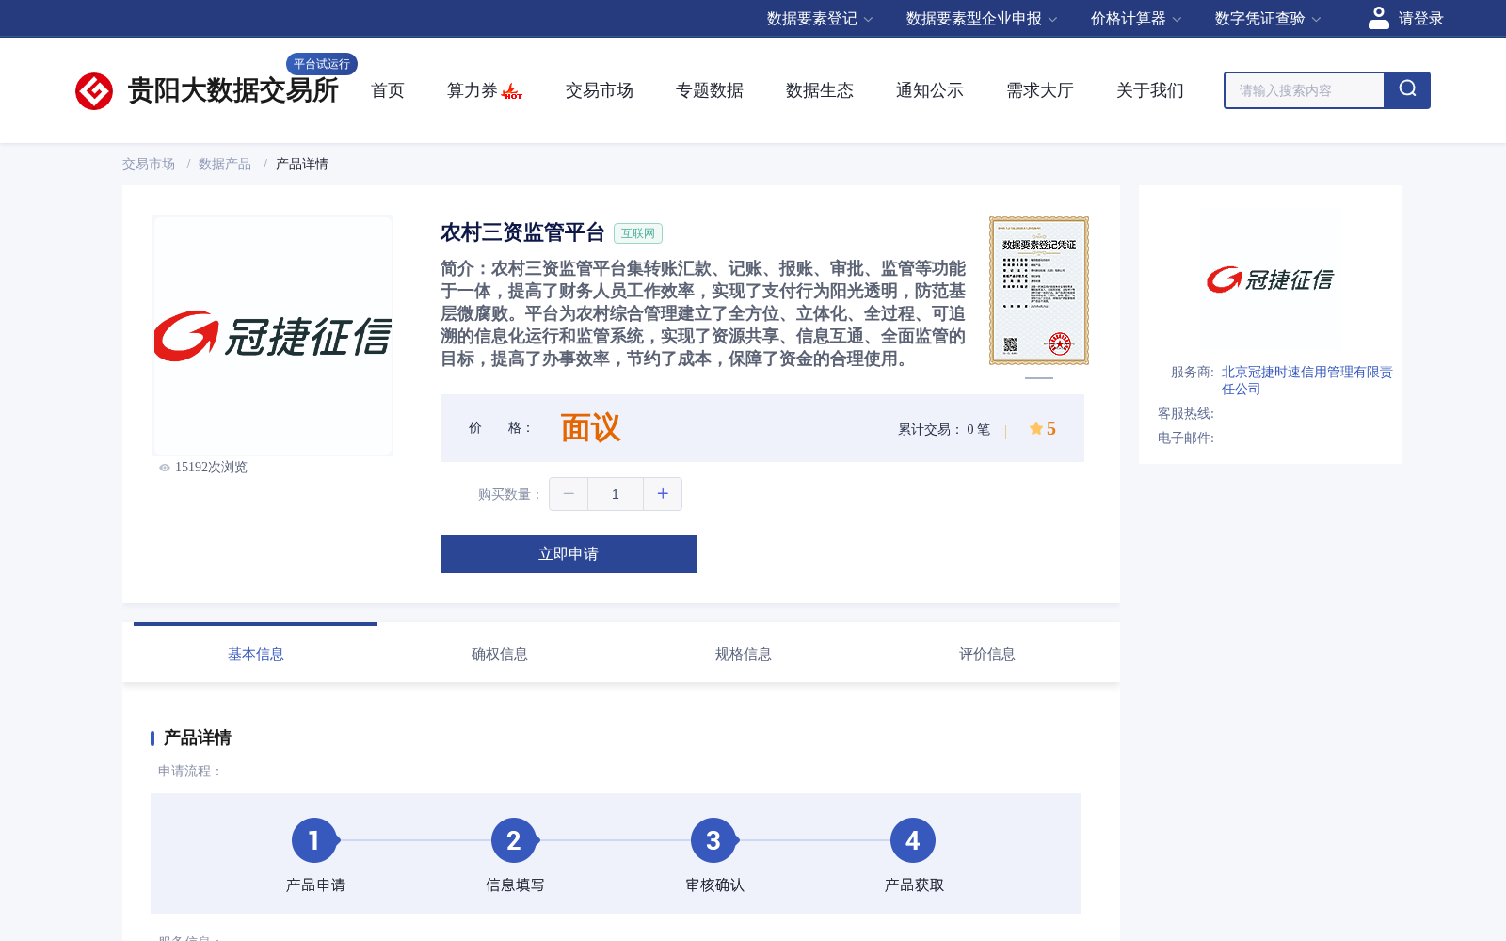
Task: Click the 冠捷征信 provider logo in sidebar
Action: pos(1270,279)
